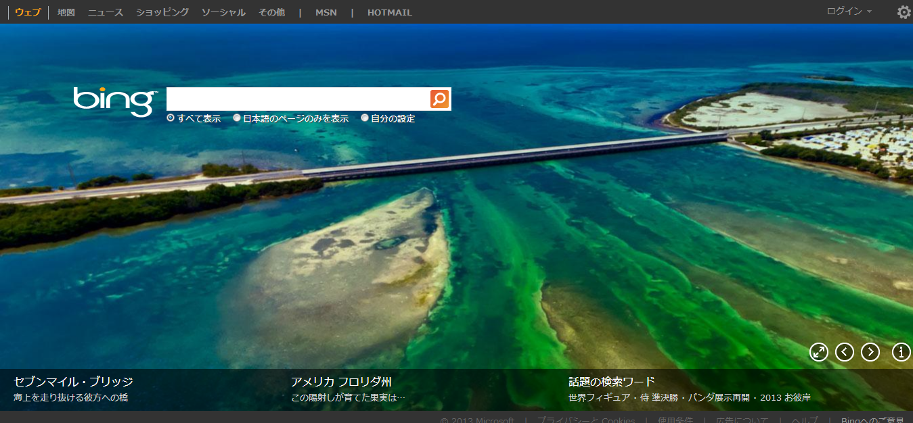Open the ログイン dropdown
The height and width of the screenshot is (423, 913).
(849, 11)
